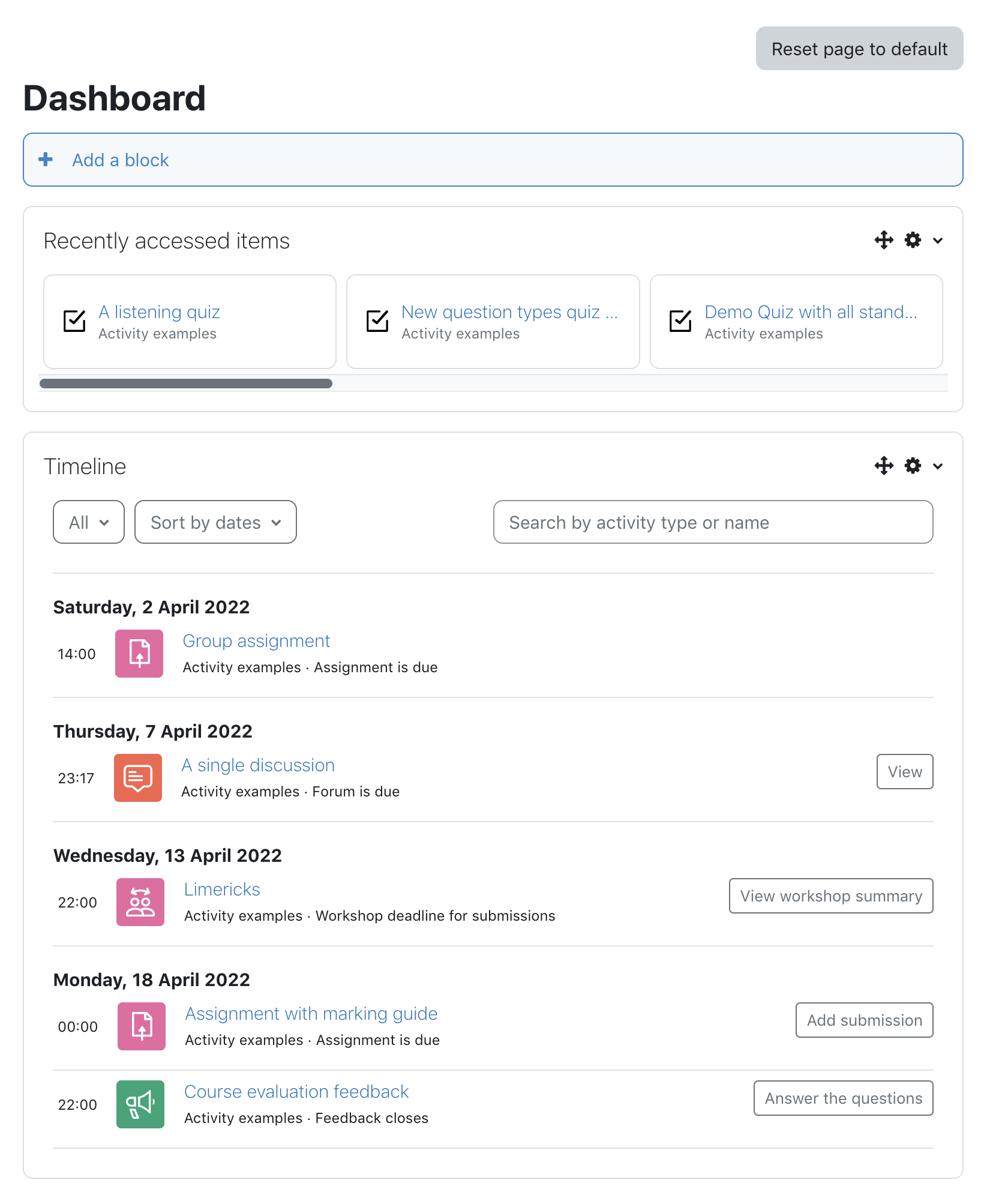Click the Search by activity type field
This screenshot has height=1192, width=990.
point(713,522)
